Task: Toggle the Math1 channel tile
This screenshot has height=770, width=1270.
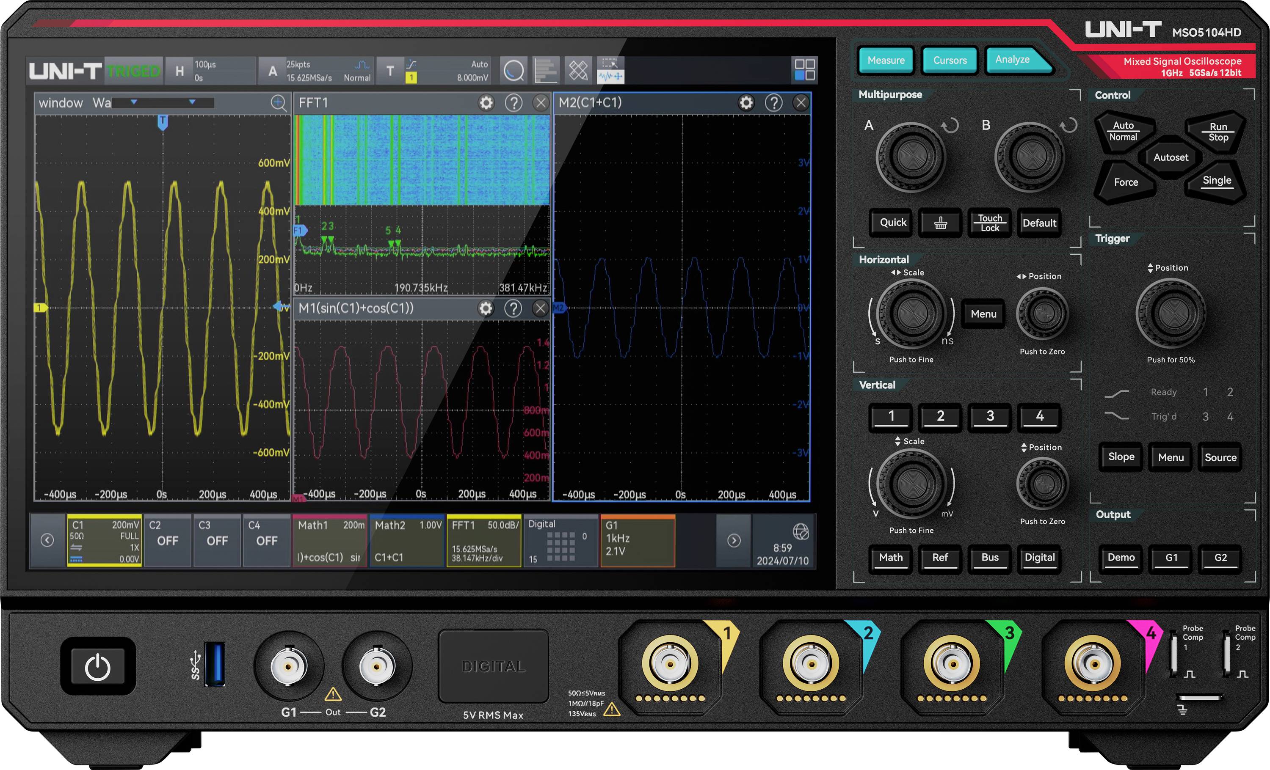Action: [x=330, y=541]
